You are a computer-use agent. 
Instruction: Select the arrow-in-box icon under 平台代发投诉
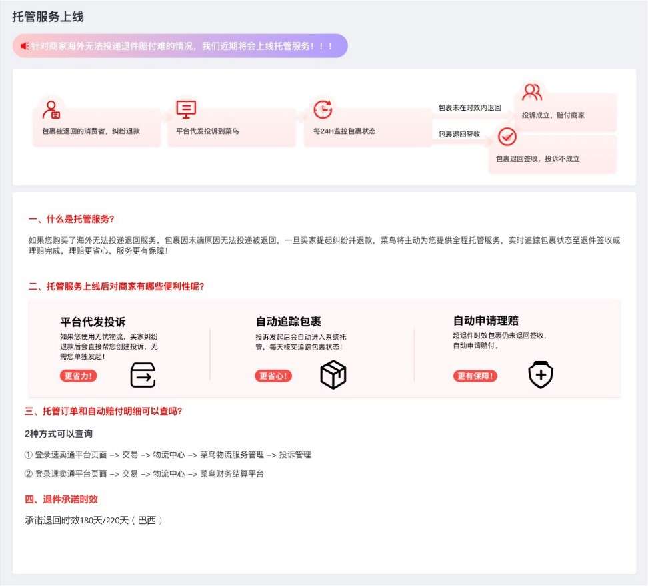click(142, 374)
